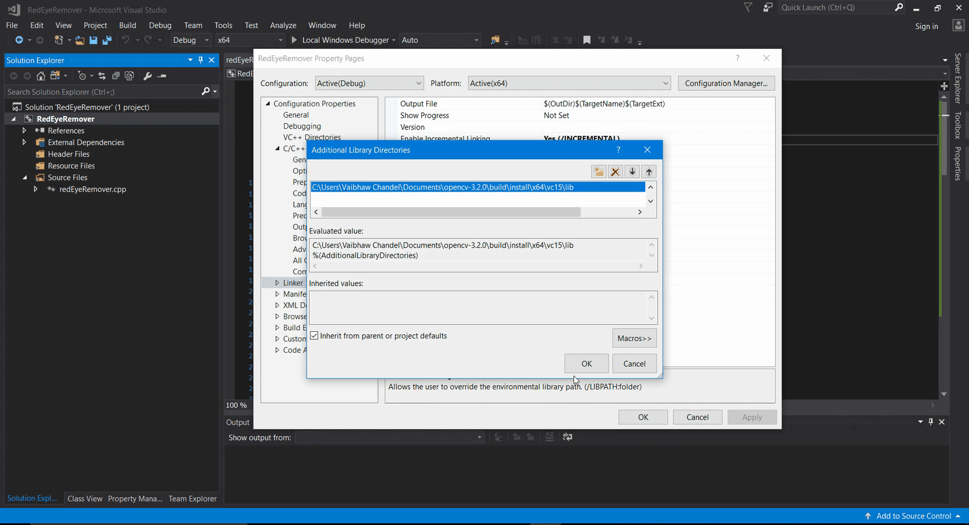Image resolution: width=969 pixels, height=525 pixels.
Task: Navigate backward with the blue toolbar arrow
Action: pos(19,40)
